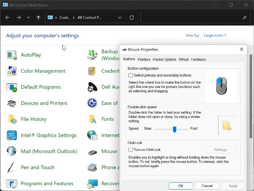
Task: Open the File History icon
Action: click(12, 119)
